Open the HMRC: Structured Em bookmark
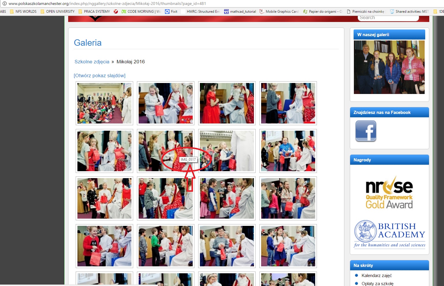Viewport: 444px width, 286px height. coord(200,12)
